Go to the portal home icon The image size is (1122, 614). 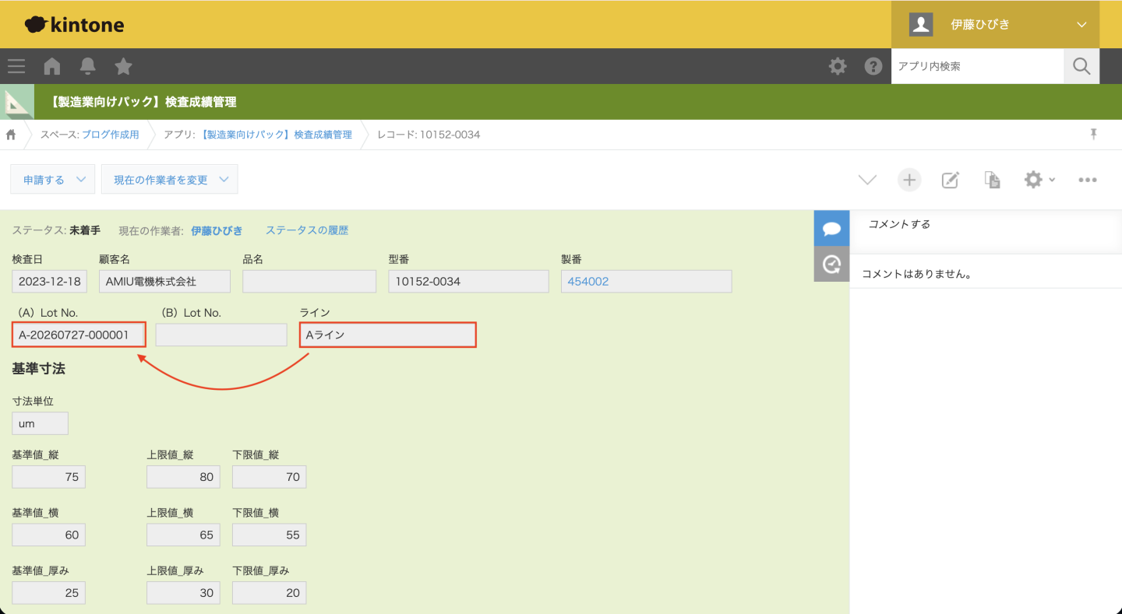point(52,66)
